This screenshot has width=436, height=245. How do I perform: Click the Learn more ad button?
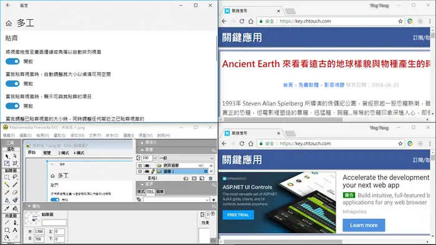[364, 225]
